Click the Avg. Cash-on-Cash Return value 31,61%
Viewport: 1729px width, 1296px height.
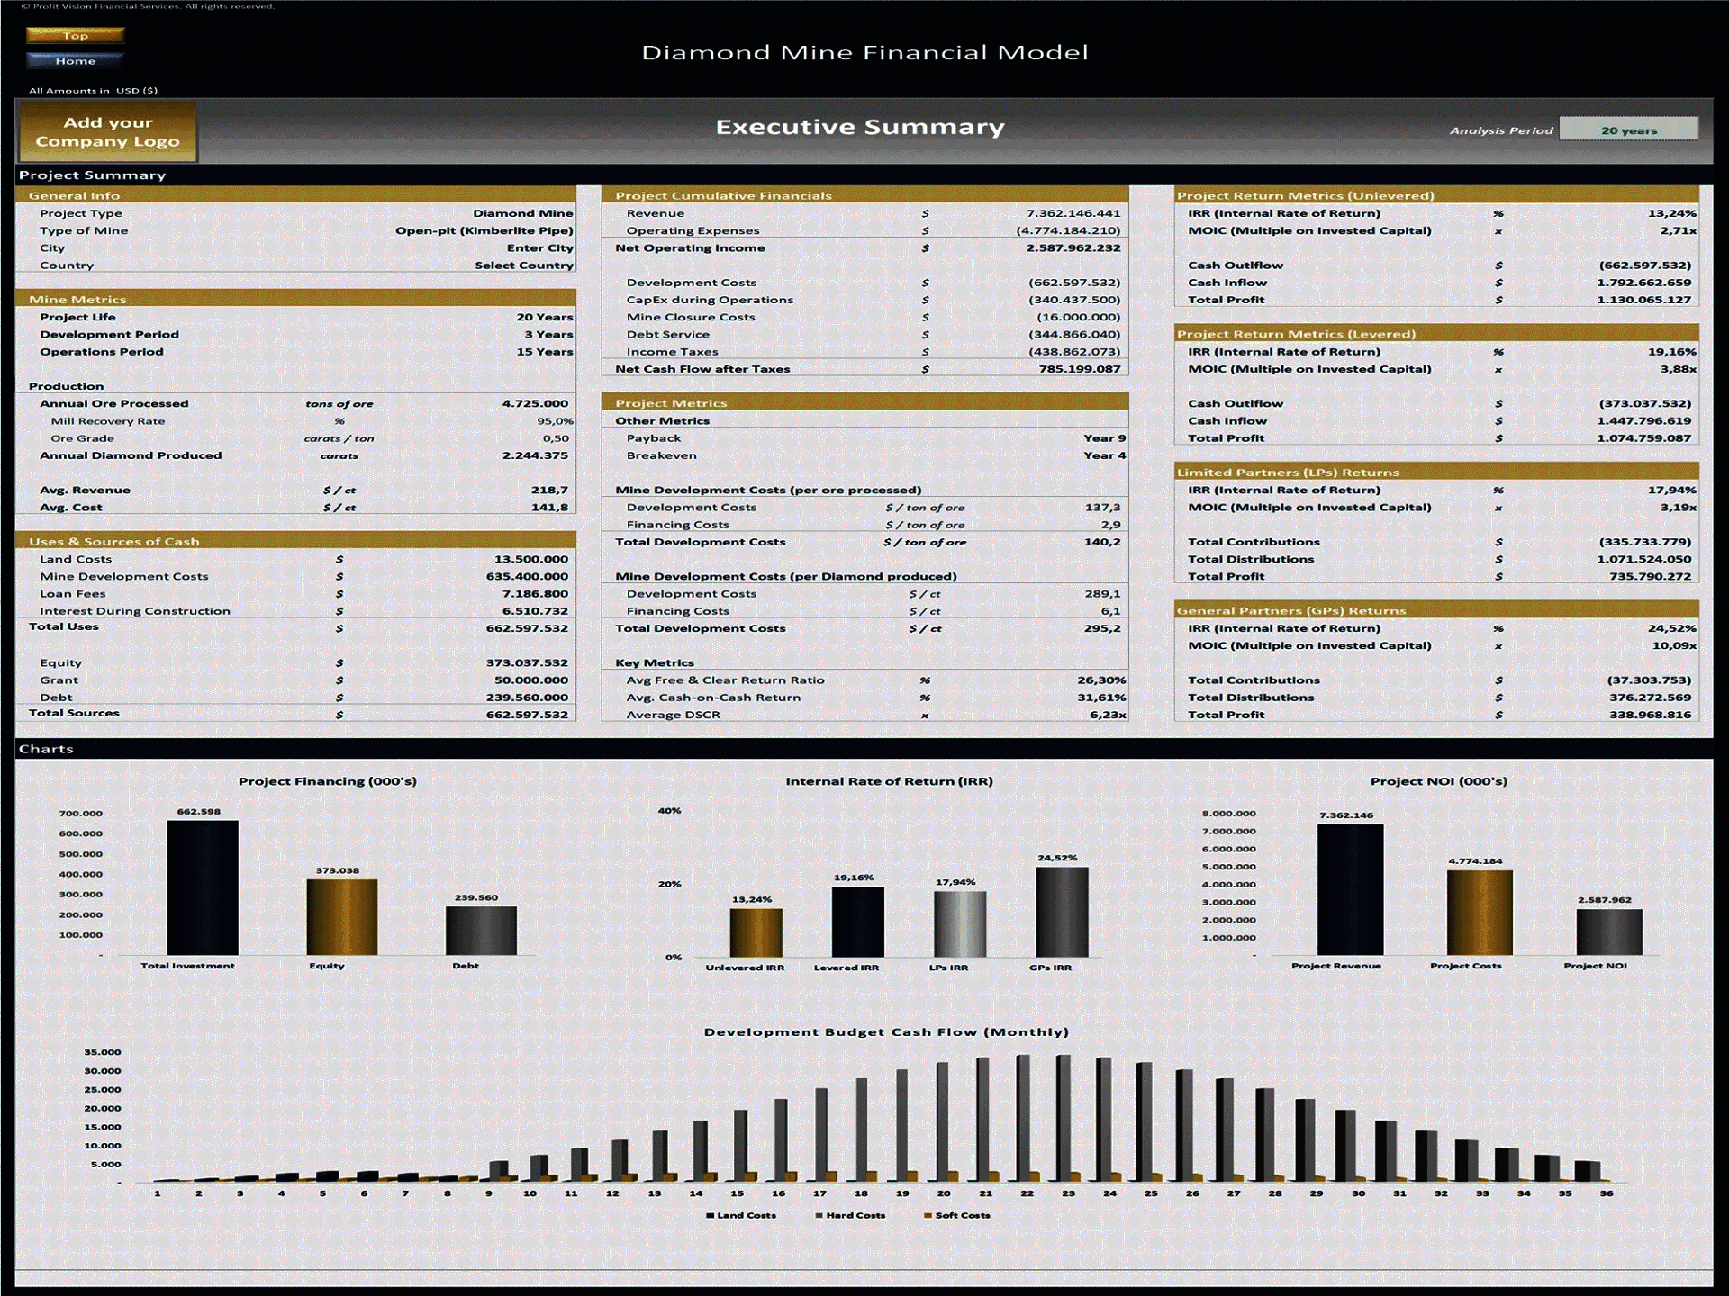1101,697
